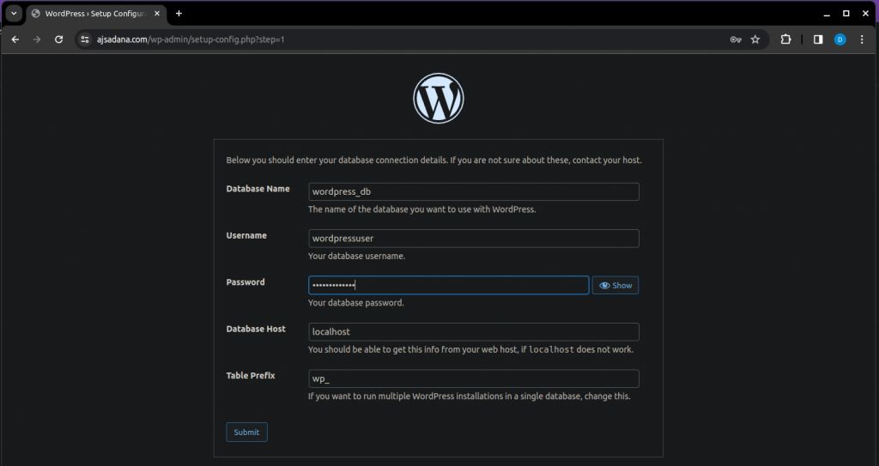Viewport: 879px width, 466px height.
Task: Click the browser forward arrow
Action: point(37,39)
